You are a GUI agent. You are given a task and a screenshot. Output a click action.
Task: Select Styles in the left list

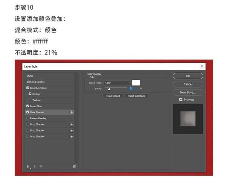click(x=30, y=76)
